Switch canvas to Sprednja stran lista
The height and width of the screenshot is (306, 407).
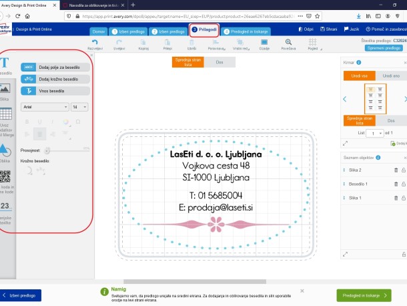click(188, 62)
